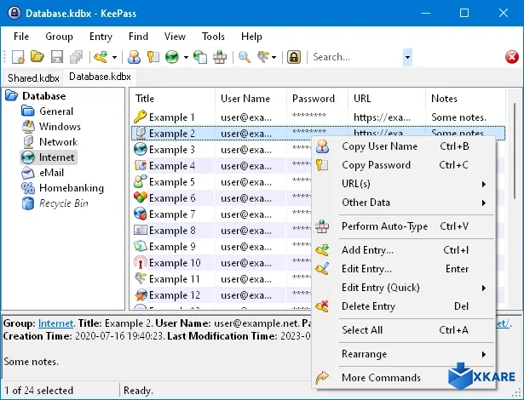The image size is (524, 400).
Task: Click More Commands in context menu
Action: coord(403,378)
